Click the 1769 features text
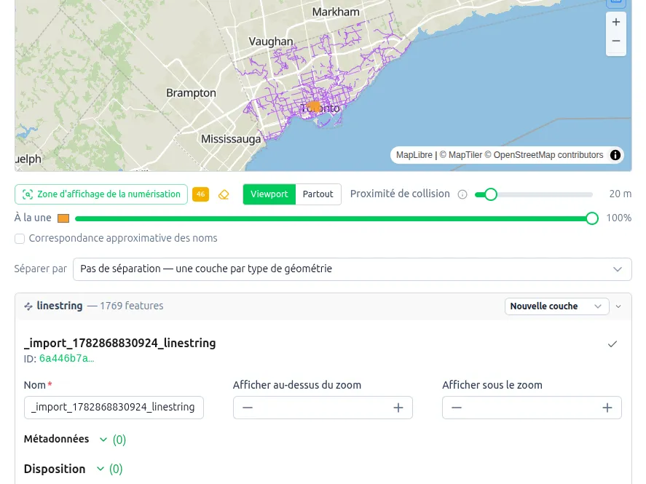Screen dimensions: 646x484 pyautogui.click(x=131, y=306)
